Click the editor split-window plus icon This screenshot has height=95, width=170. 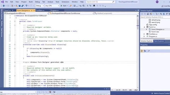pos(138,16)
